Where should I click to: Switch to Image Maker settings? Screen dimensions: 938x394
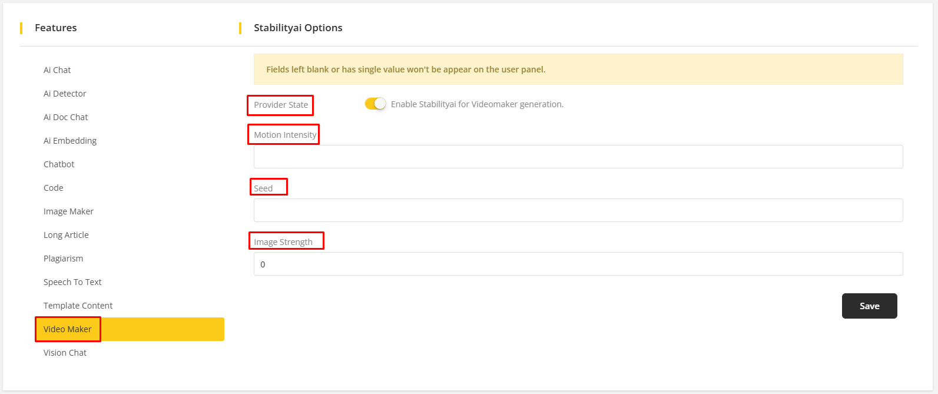pos(68,211)
